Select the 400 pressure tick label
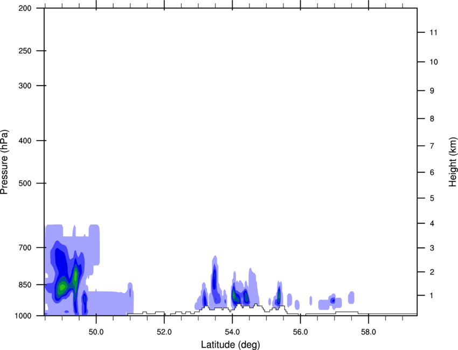The width and height of the screenshot is (458, 350). [x=25, y=141]
